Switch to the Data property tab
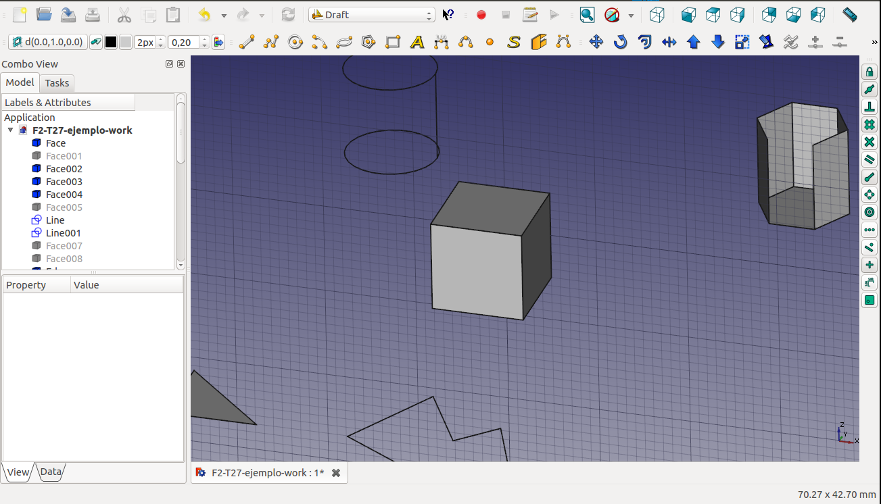This screenshot has width=881, height=504. 51,472
